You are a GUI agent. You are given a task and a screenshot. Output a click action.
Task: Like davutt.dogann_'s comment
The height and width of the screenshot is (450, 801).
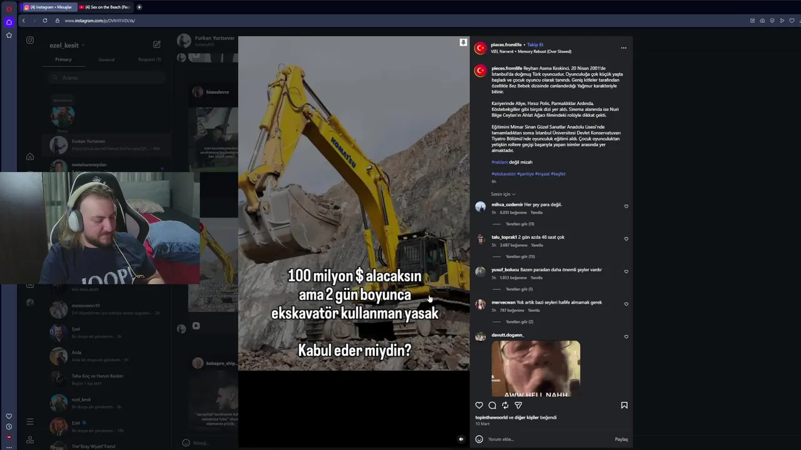click(626, 336)
